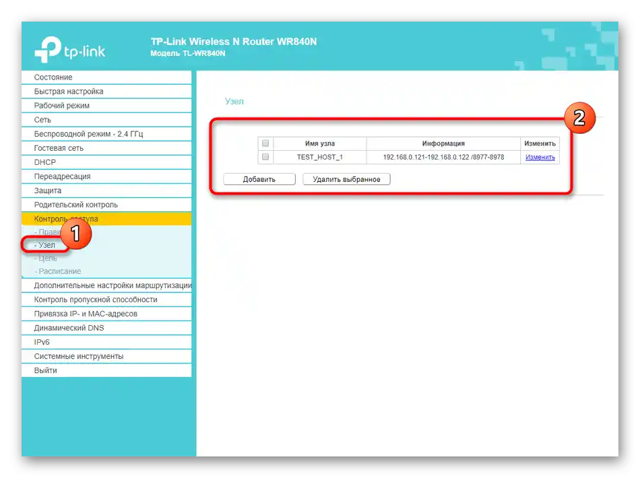This screenshot has height=478, width=640.
Task: Go to Привязка IP- и MAC-адресов
Action: pyautogui.click(x=106, y=314)
